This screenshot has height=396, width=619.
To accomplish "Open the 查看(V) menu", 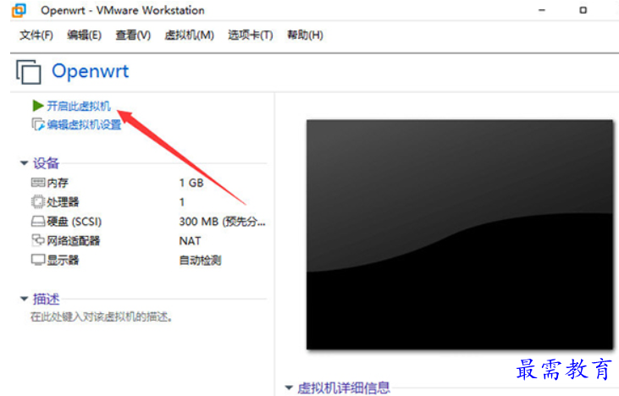I will (133, 35).
